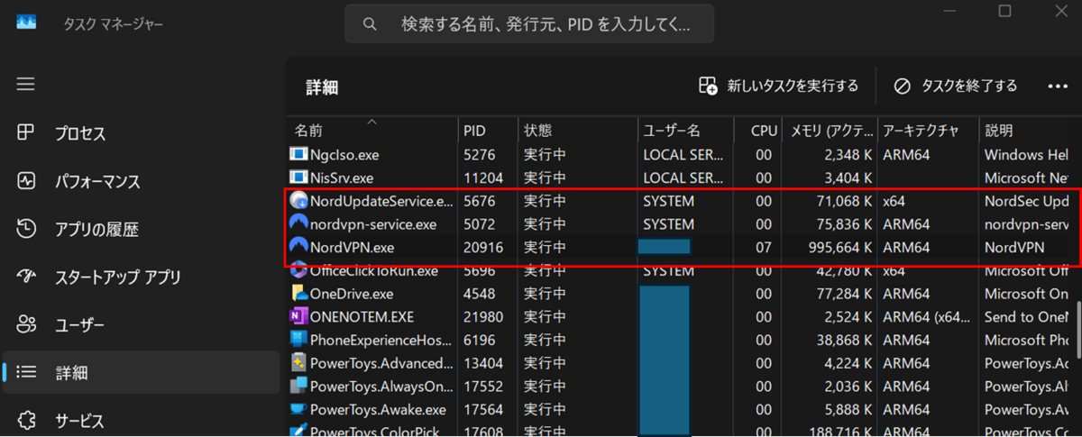Click the PowerToys.Awake.exe process icon
Screen dimensions: 1082x437
pyautogui.click(x=298, y=409)
